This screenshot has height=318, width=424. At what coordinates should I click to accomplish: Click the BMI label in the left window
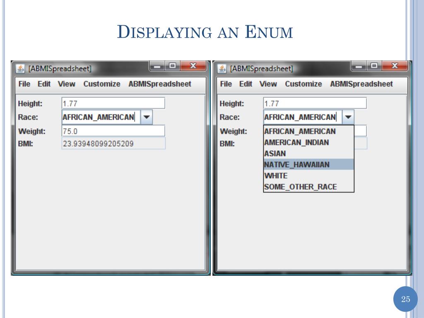25,144
